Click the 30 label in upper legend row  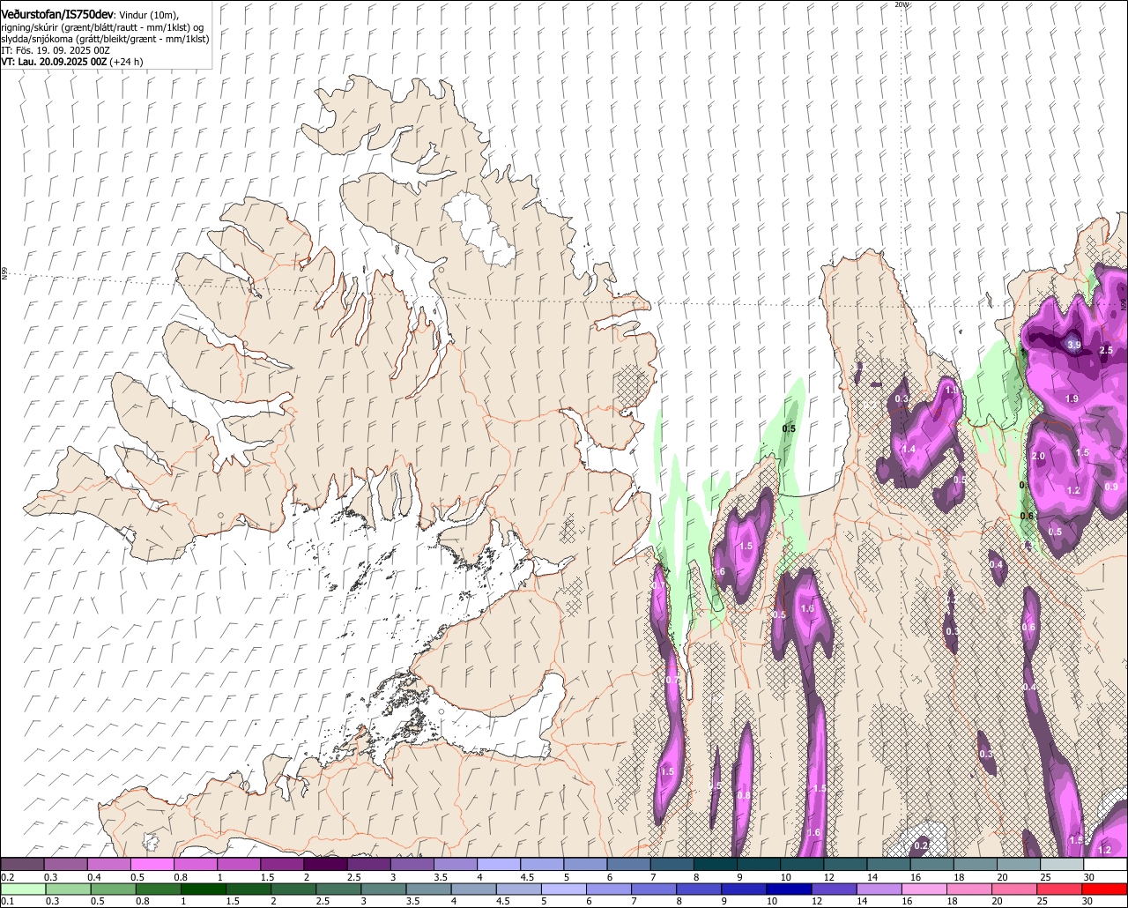1089,877
